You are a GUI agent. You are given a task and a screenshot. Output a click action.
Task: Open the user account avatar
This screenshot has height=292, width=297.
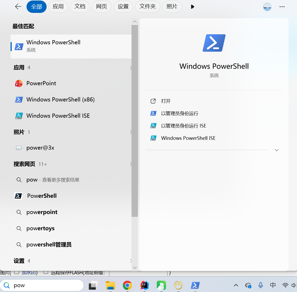[x=267, y=7]
